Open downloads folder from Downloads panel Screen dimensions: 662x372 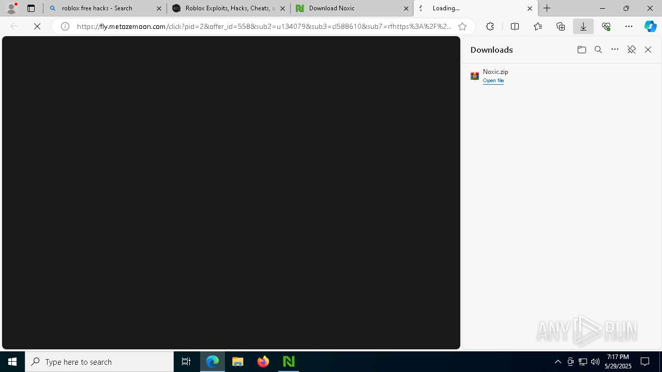click(x=582, y=50)
